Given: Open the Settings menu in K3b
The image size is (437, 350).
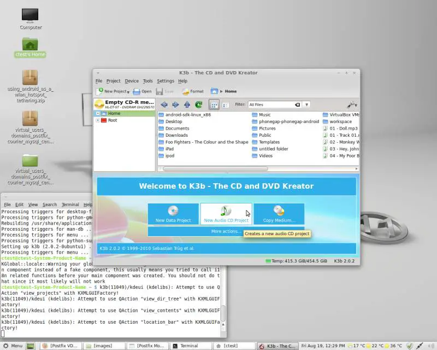Looking at the screenshot, I should click(166, 81).
